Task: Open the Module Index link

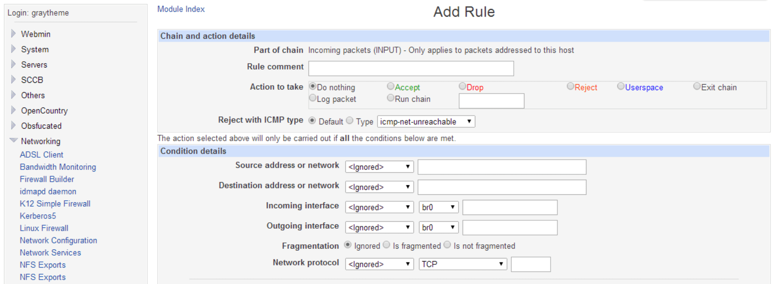Action: [x=181, y=8]
